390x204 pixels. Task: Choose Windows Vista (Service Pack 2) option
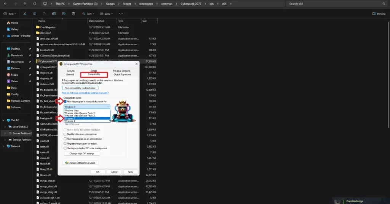coord(87,116)
